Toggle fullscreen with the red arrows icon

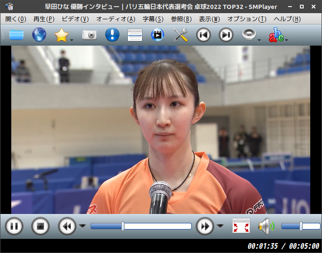241,226
